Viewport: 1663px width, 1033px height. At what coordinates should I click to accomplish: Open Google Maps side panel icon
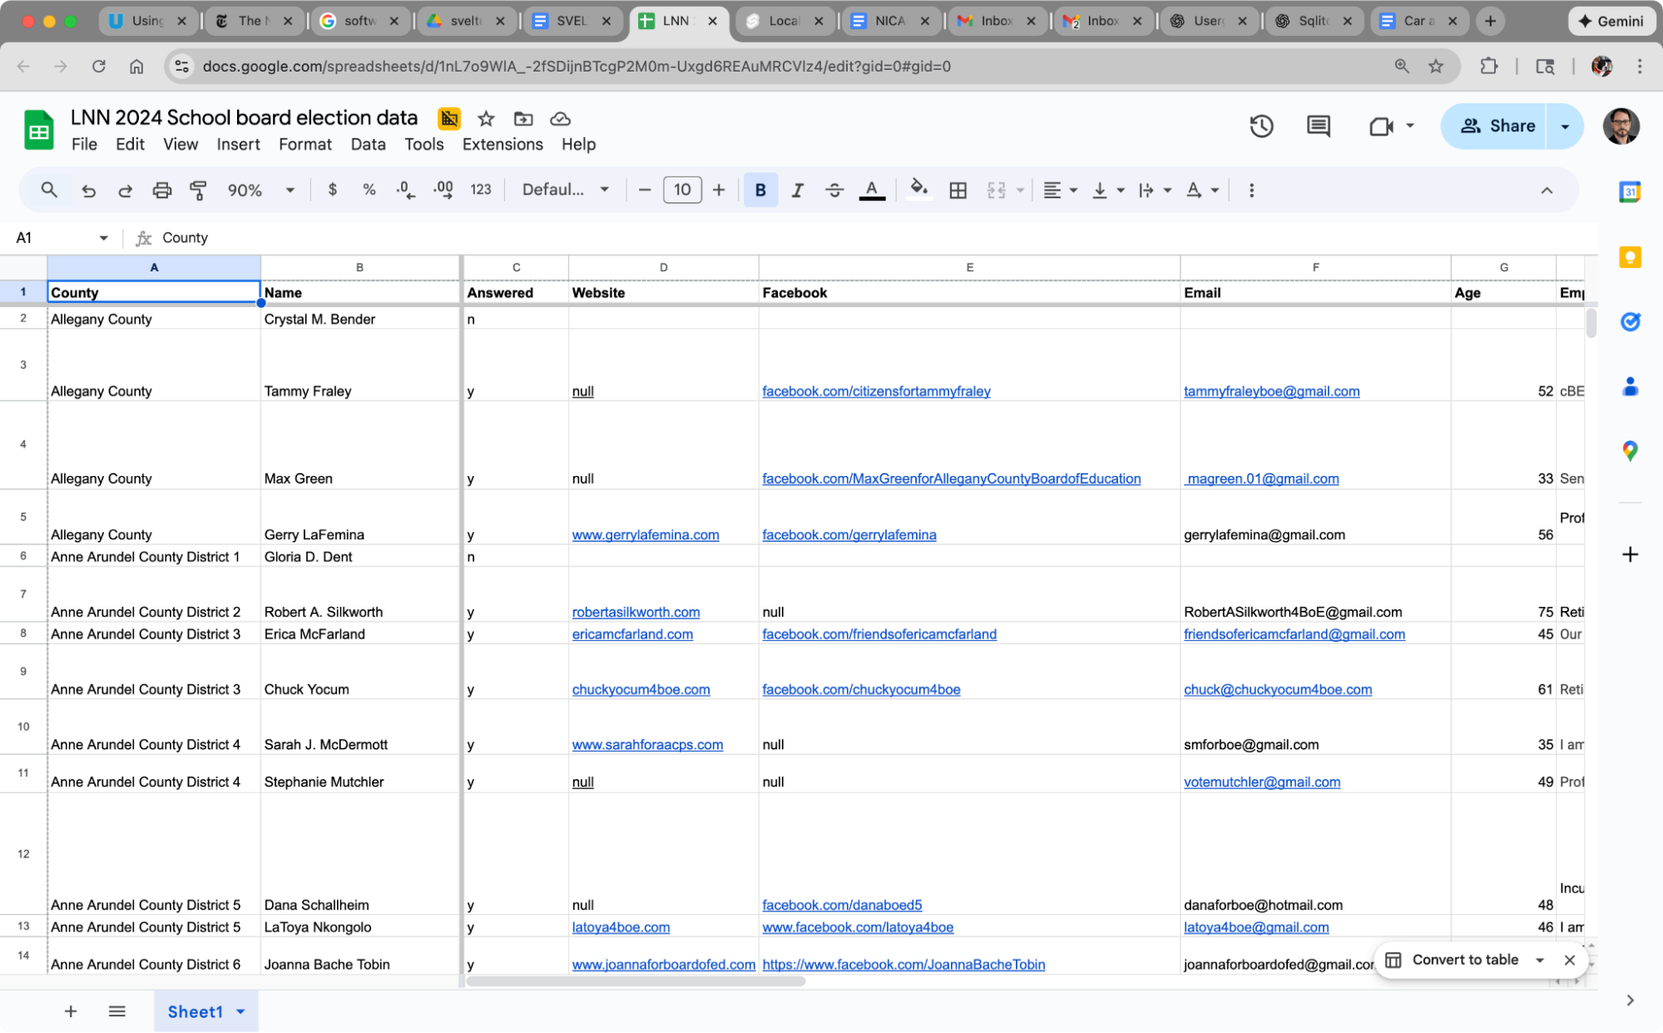click(1630, 451)
